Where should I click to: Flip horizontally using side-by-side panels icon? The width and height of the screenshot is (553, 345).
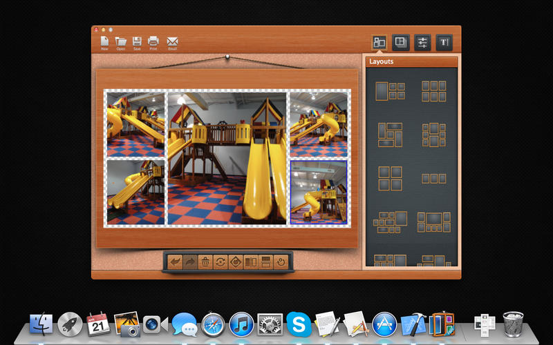[250, 262]
